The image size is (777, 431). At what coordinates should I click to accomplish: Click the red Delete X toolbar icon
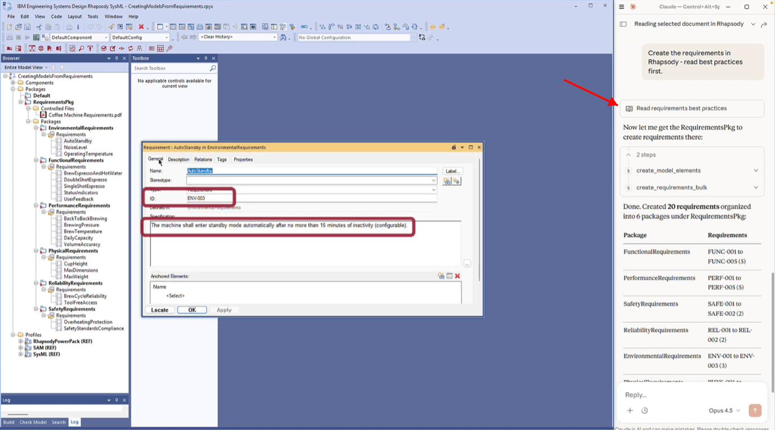point(141,27)
